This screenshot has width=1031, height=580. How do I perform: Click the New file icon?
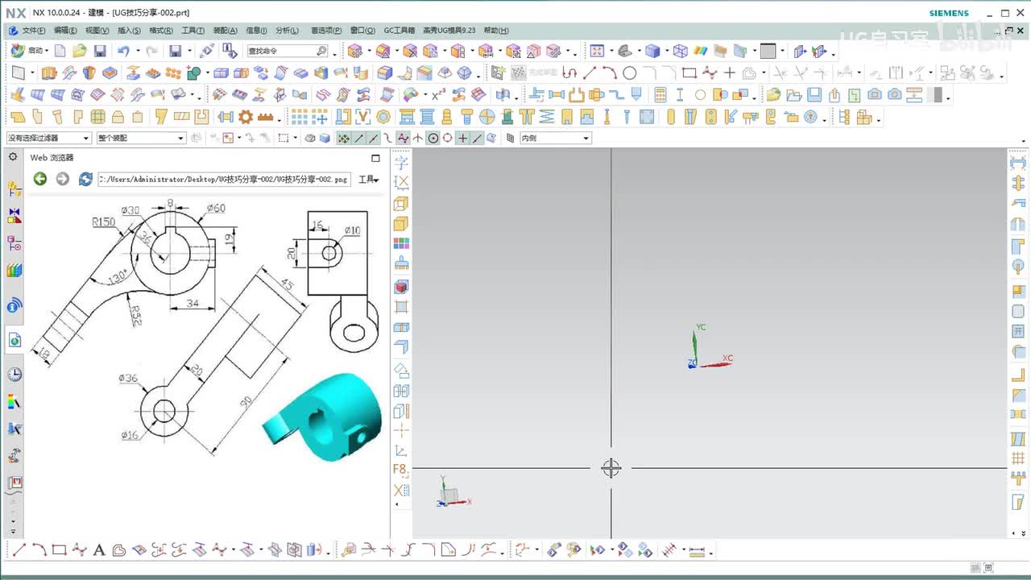[x=60, y=51]
